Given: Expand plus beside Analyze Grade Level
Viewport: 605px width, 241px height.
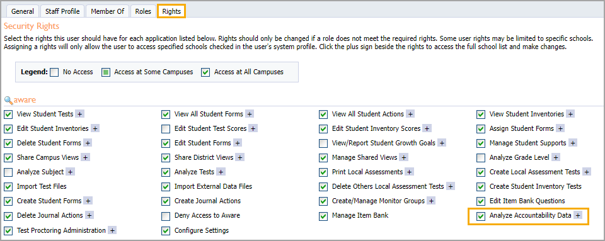Looking at the screenshot, I should tap(556, 157).
